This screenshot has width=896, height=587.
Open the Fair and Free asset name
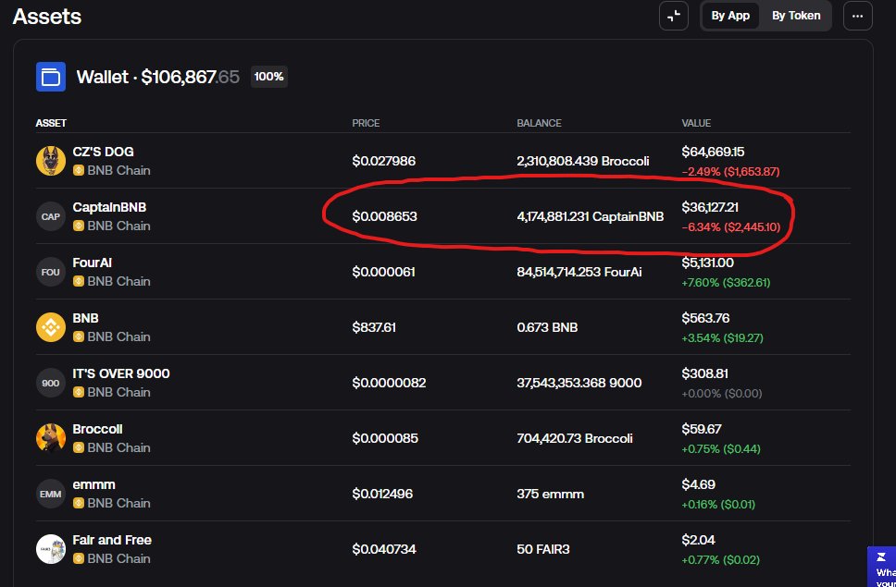click(x=112, y=540)
